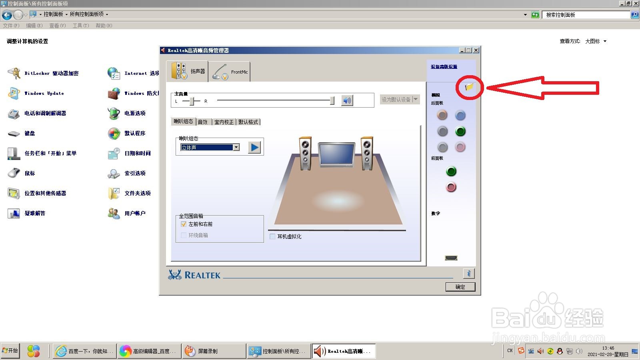The width and height of the screenshot is (640, 360).
Task: Click the right speaker in the room diagram
Action: 367,154
